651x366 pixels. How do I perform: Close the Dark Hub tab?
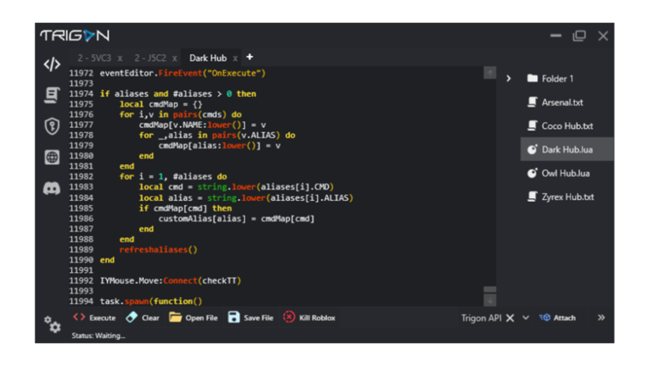(x=235, y=58)
